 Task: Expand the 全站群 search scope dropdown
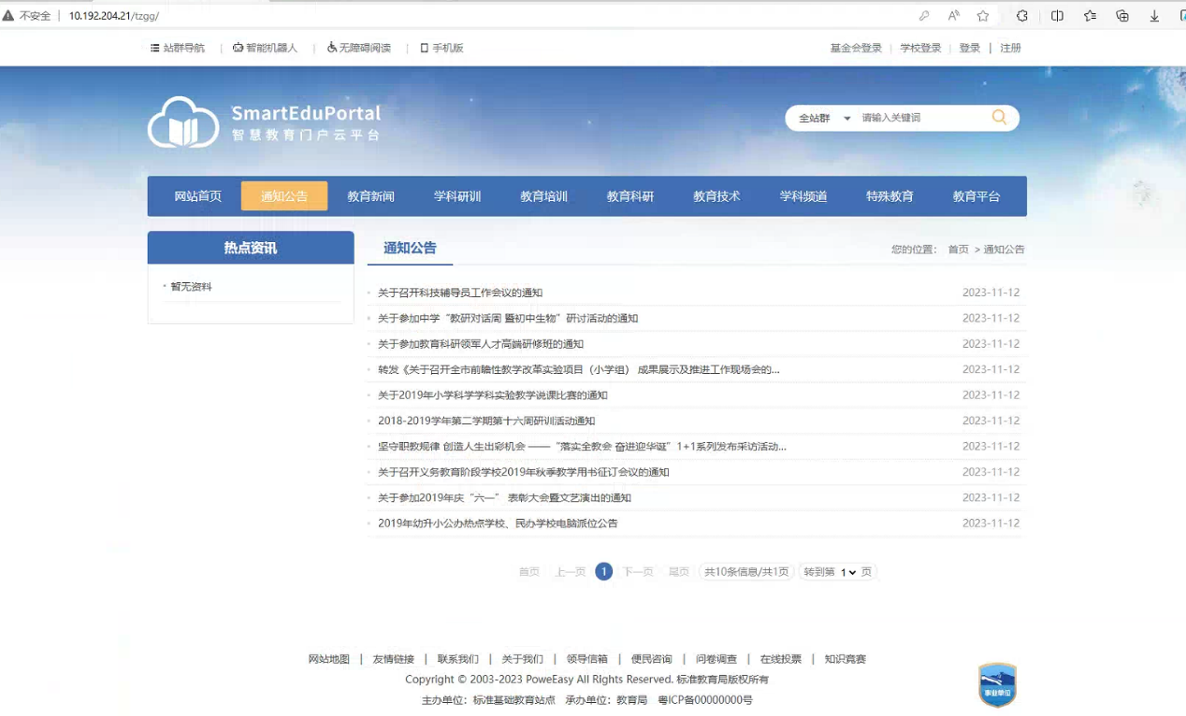[823, 119]
